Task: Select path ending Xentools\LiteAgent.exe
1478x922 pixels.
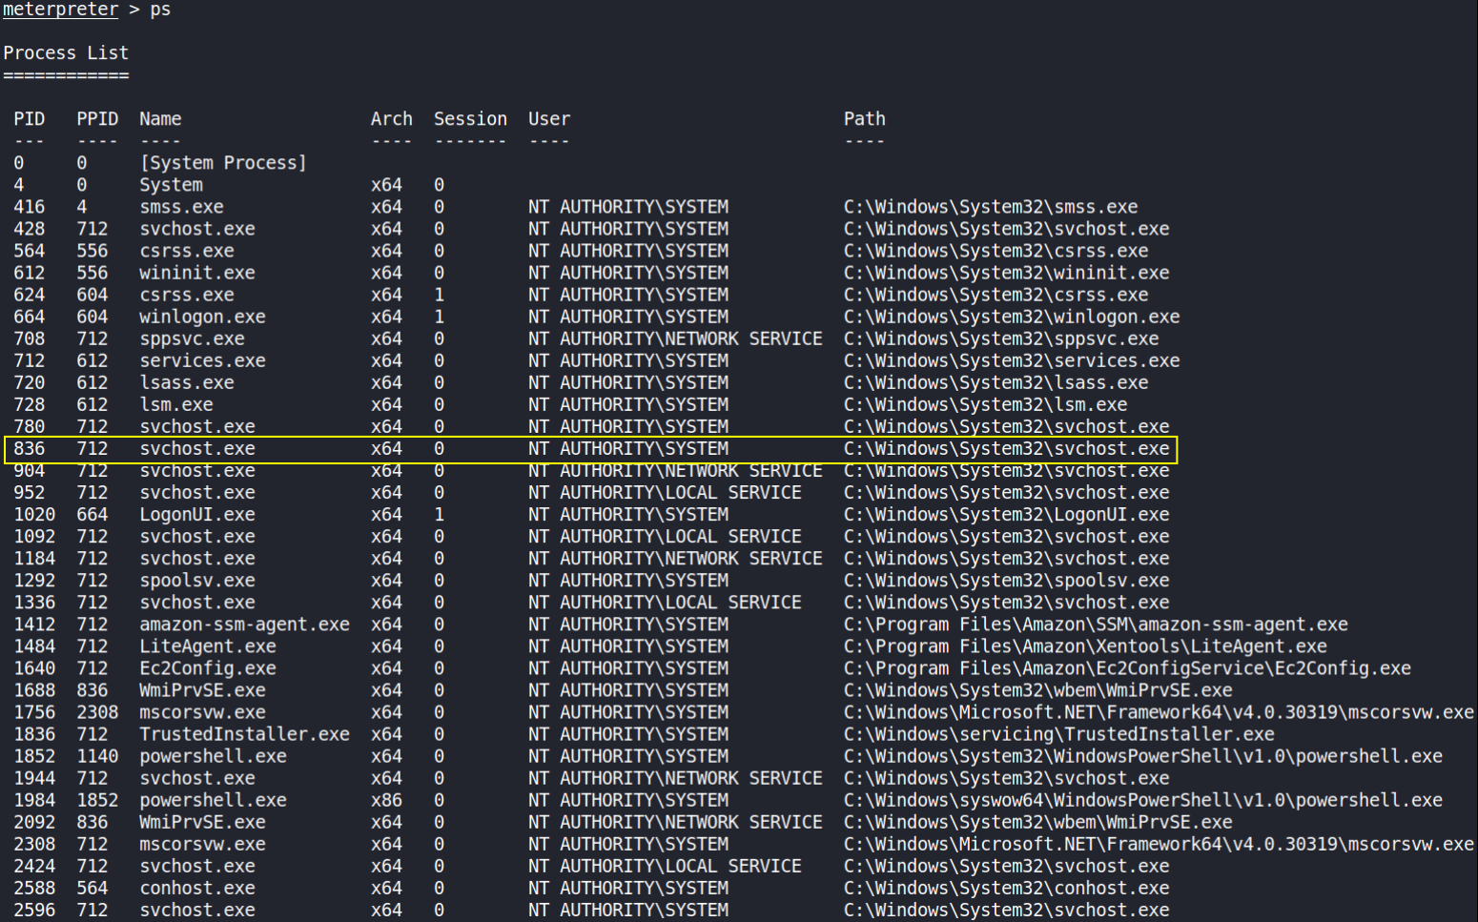Action: coord(1085,646)
